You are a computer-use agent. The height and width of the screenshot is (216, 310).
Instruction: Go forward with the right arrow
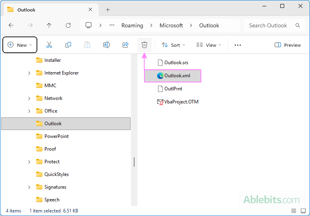coord(30,25)
